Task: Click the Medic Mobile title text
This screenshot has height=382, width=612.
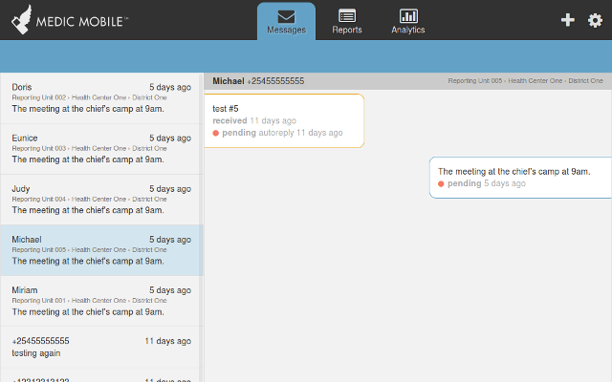Action: 81,21
